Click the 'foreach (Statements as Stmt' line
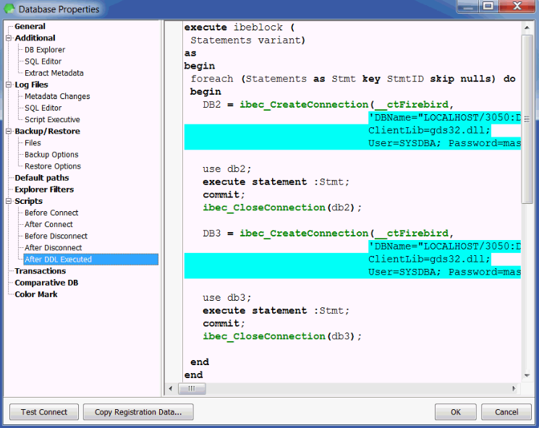Viewport: 539px width, 428px height. tap(353, 79)
